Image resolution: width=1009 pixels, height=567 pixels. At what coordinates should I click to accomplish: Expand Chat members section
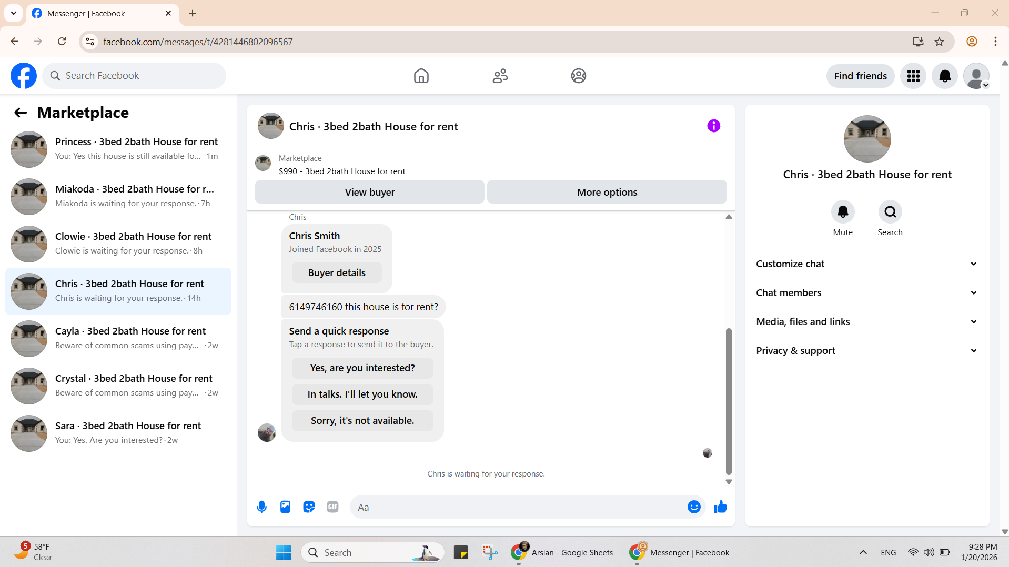pyautogui.click(x=867, y=293)
